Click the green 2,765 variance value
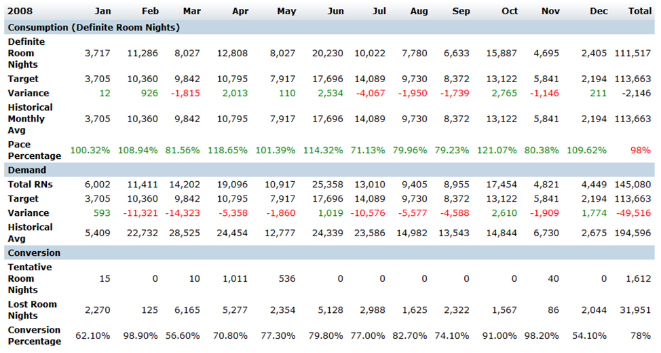This screenshot has width=661, height=353. tap(504, 93)
